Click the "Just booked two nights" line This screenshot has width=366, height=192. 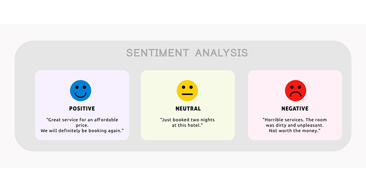[x=187, y=120]
